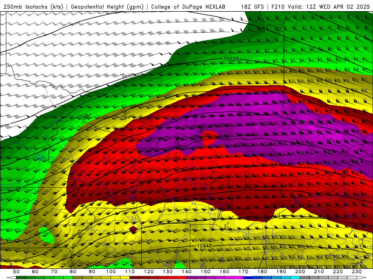Select the 220 label on the legend

click(338, 272)
